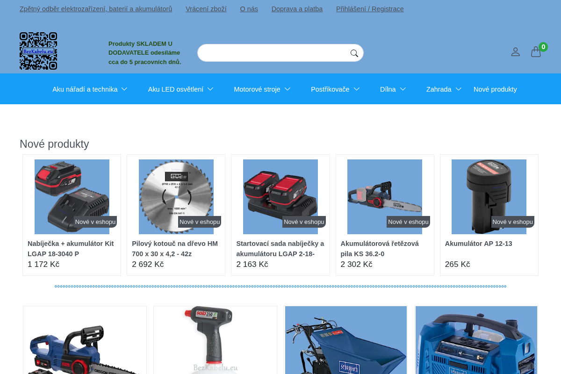Open the Nové produkty menu item

pyautogui.click(x=495, y=89)
